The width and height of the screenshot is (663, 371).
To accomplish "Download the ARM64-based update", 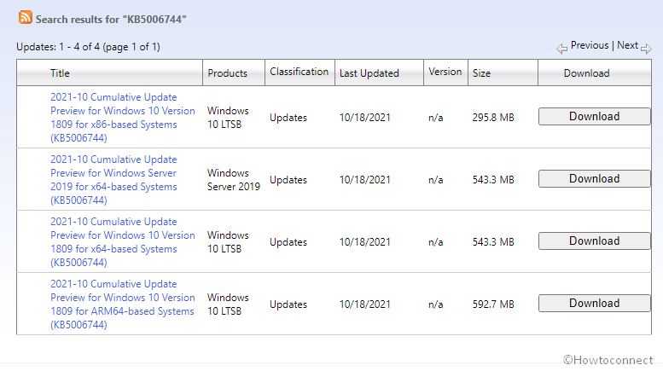I will pyautogui.click(x=594, y=303).
